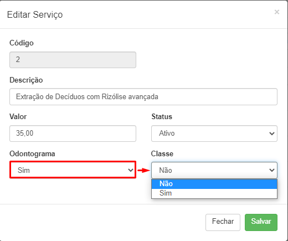The height and width of the screenshot is (241, 288).
Task: Click the Odontograma dropdown chevron arrow
Action: point(131,170)
